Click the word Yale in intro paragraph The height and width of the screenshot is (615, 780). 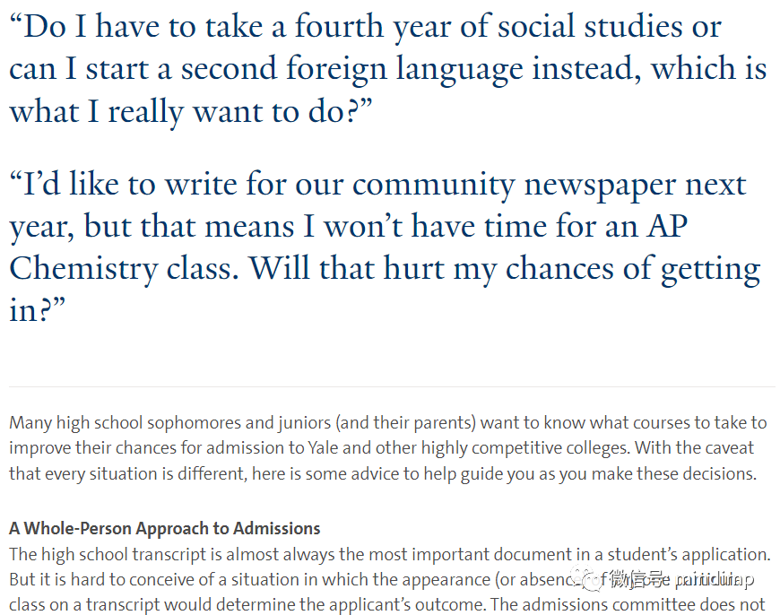(x=323, y=448)
